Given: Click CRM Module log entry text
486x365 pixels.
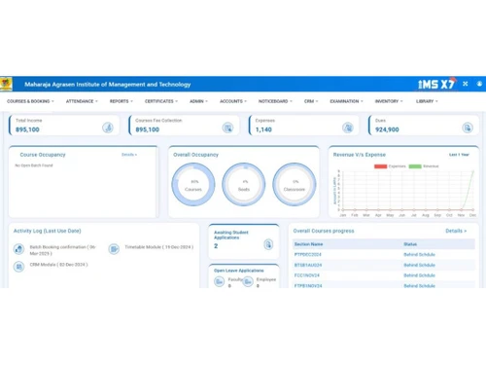Looking at the screenshot, I should 58,265.
